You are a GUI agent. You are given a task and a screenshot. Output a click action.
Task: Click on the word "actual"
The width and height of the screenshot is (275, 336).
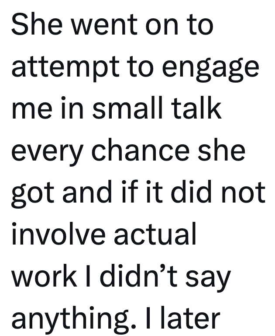[x=155, y=234]
